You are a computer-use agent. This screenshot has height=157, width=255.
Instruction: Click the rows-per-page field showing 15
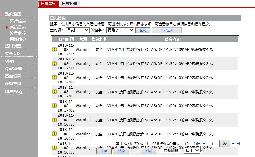coord(187,144)
